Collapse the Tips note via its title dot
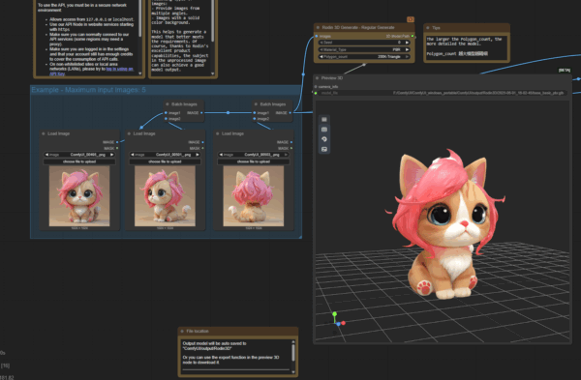The height and width of the screenshot is (380, 581). click(428, 28)
